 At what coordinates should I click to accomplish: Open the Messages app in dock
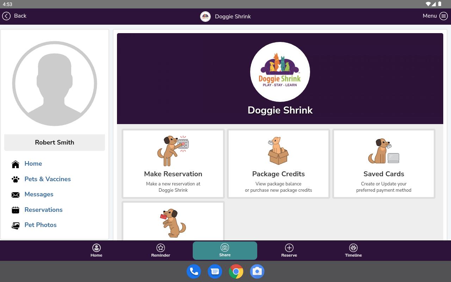click(215, 271)
